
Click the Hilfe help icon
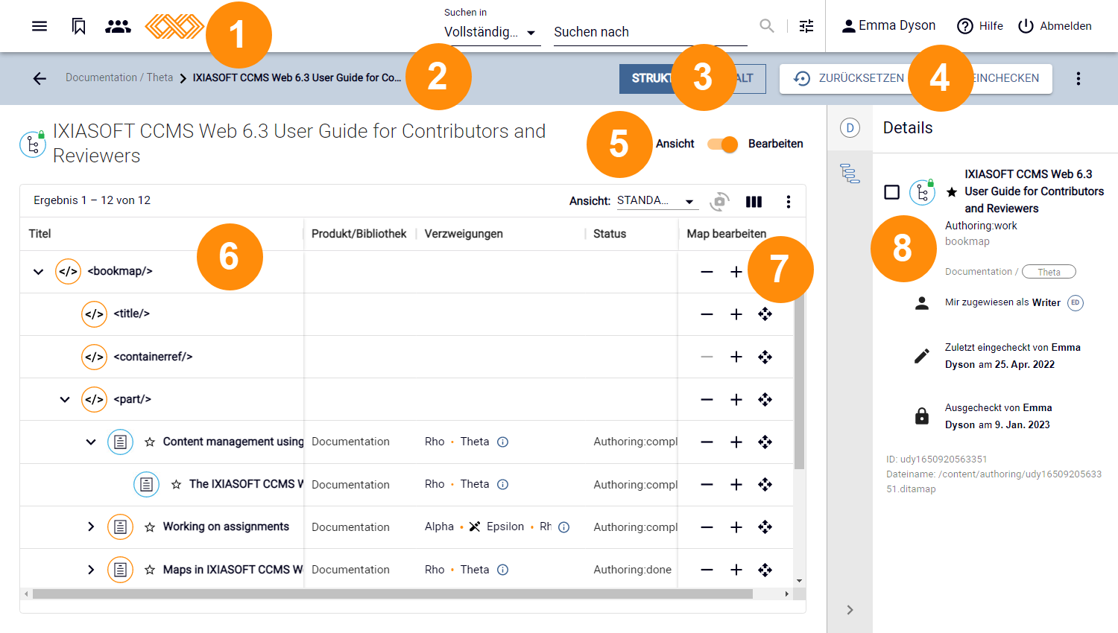click(965, 26)
